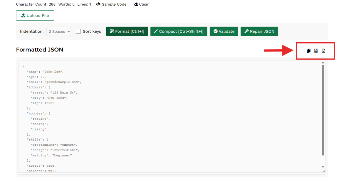Click the Lines: 1 stat

click(x=84, y=4)
